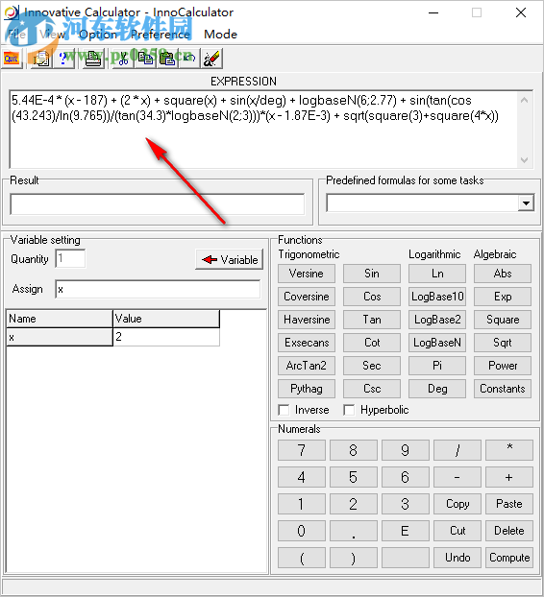This screenshot has width=544, height=597.
Task: Click the Assign input field
Action: pyautogui.click(x=158, y=289)
